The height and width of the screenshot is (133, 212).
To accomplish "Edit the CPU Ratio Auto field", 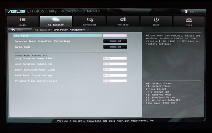I will tap(115, 35).
